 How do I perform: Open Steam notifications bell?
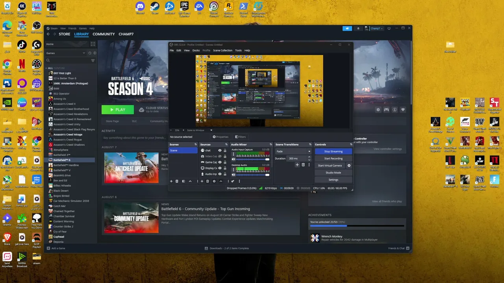pyautogui.click(x=358, y=28)
